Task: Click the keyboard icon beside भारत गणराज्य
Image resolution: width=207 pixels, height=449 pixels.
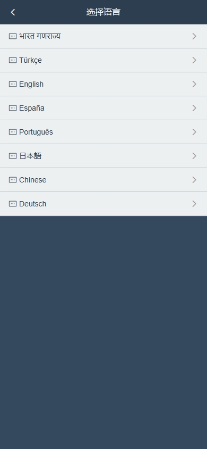Action: [13, 36]
